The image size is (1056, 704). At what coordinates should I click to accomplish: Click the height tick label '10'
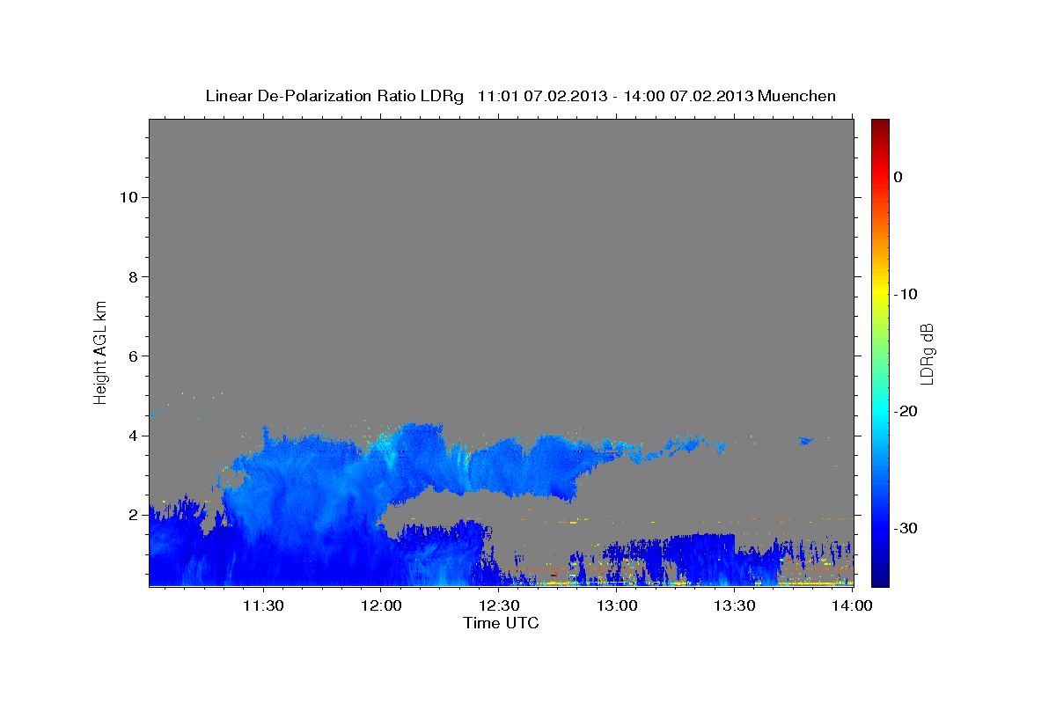click(x=128, y=197)
